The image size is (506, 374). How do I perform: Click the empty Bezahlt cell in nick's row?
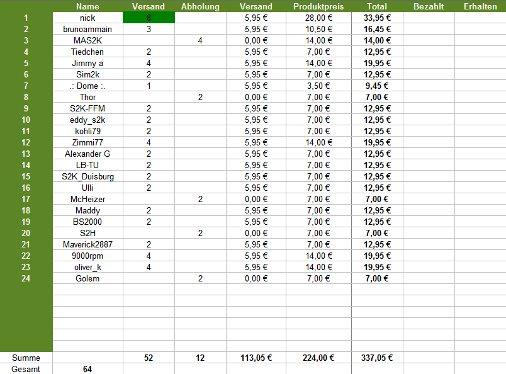[x=428, y=18]
